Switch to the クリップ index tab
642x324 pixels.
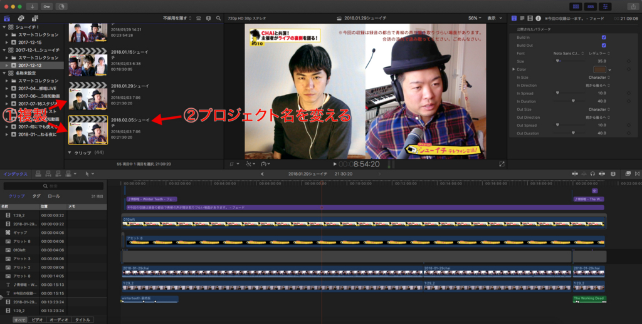pyautogui.click(x=17, y=196)
